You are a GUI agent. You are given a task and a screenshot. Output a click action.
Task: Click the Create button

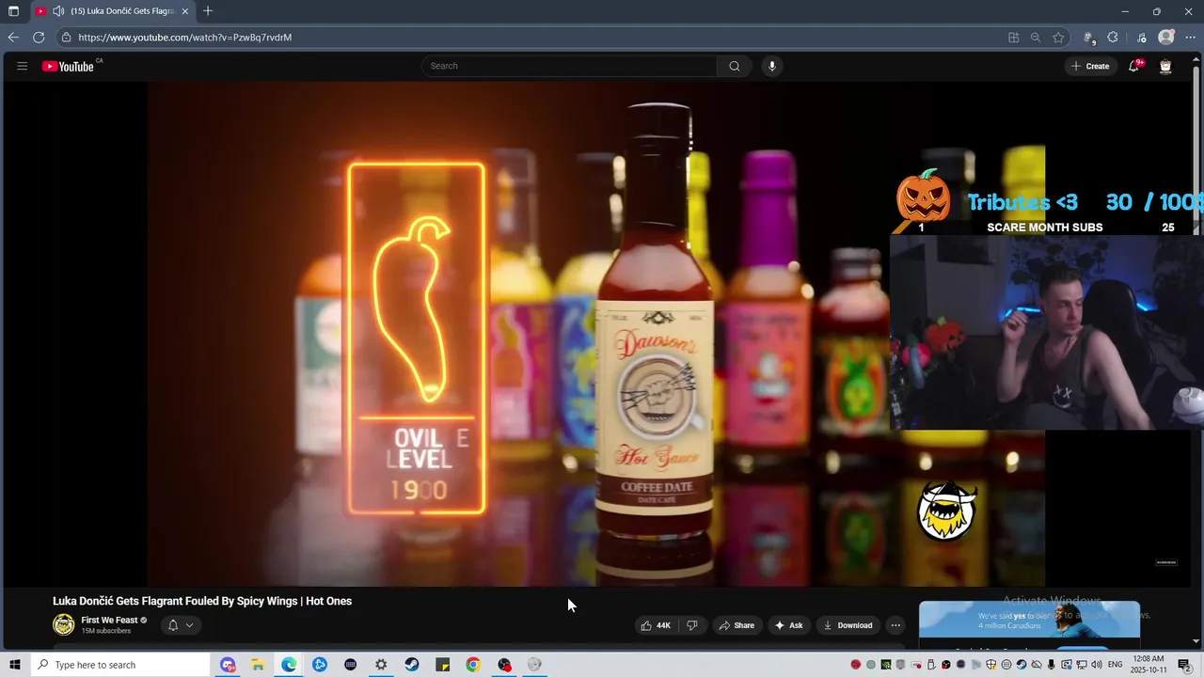(x=1090, y=66)
